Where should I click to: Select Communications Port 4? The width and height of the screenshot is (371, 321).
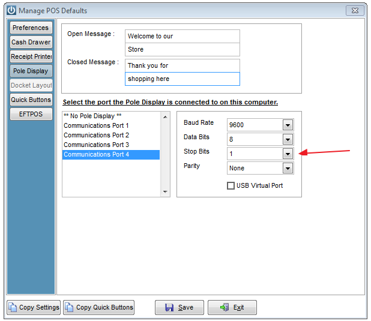111,154
